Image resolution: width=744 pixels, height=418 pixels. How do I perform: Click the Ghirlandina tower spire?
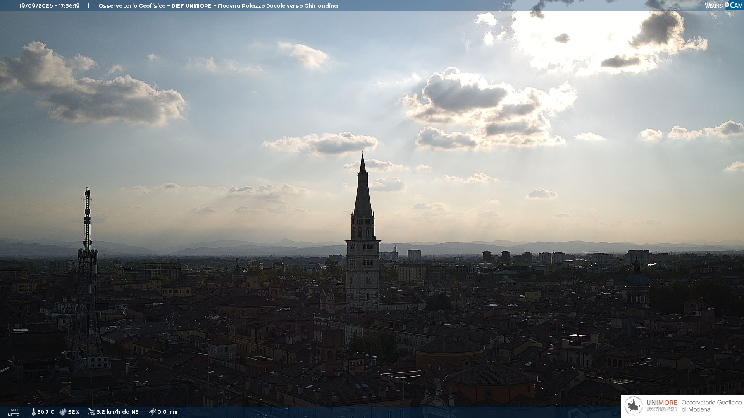point(363,186)
